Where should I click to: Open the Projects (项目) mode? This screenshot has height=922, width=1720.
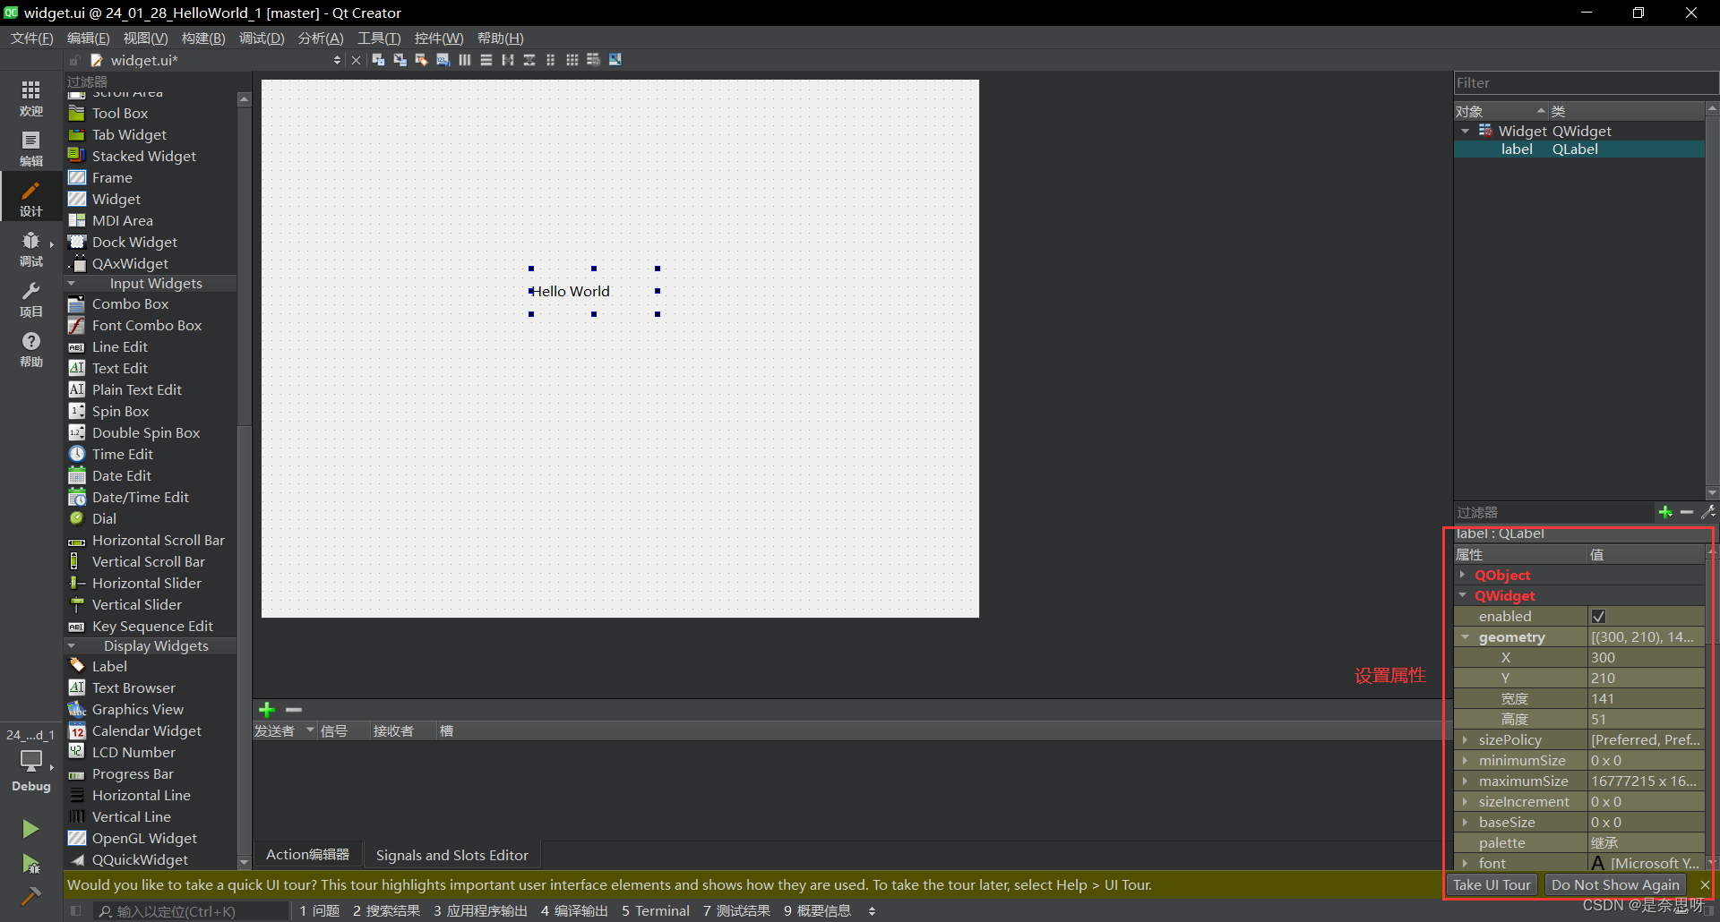coord(31,298)
